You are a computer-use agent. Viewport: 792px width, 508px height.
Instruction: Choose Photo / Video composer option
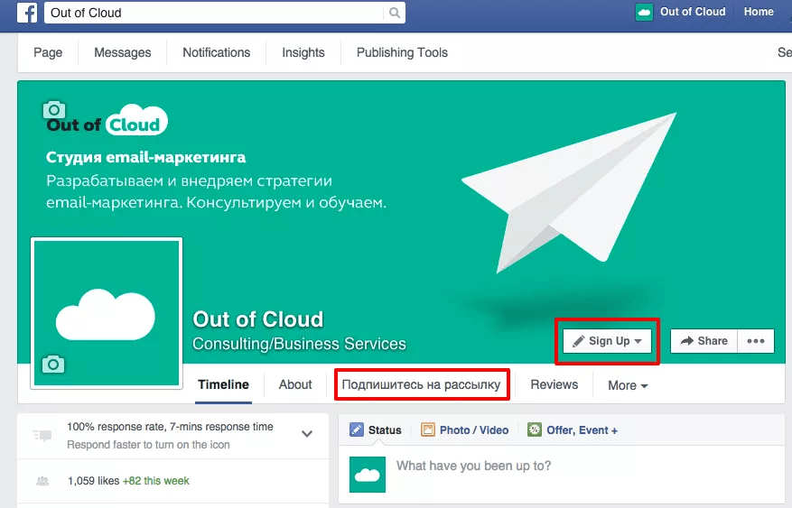465,430
